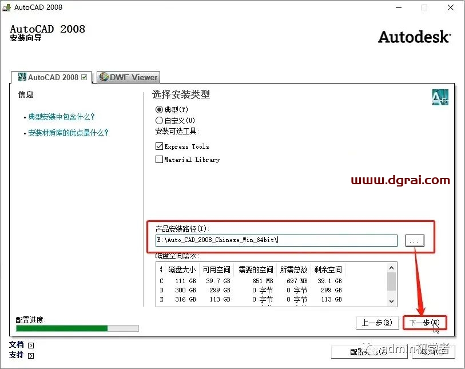Click the 下一步(N) button
This screenshot has width=465, height=369.
[424, 323]
